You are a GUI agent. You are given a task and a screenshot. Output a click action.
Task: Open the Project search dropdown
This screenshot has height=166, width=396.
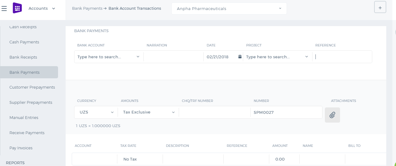277,57
